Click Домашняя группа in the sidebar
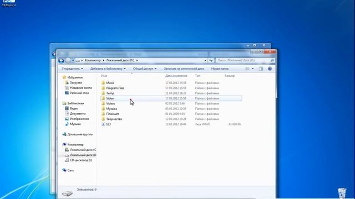Viewport: 355px width, 199px height. click(x=80, y=134)
